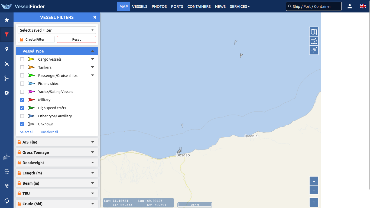This screenshot has width=370, height=208.
Task: Expand the AIS Flag filter section
Action: point(57,142)
